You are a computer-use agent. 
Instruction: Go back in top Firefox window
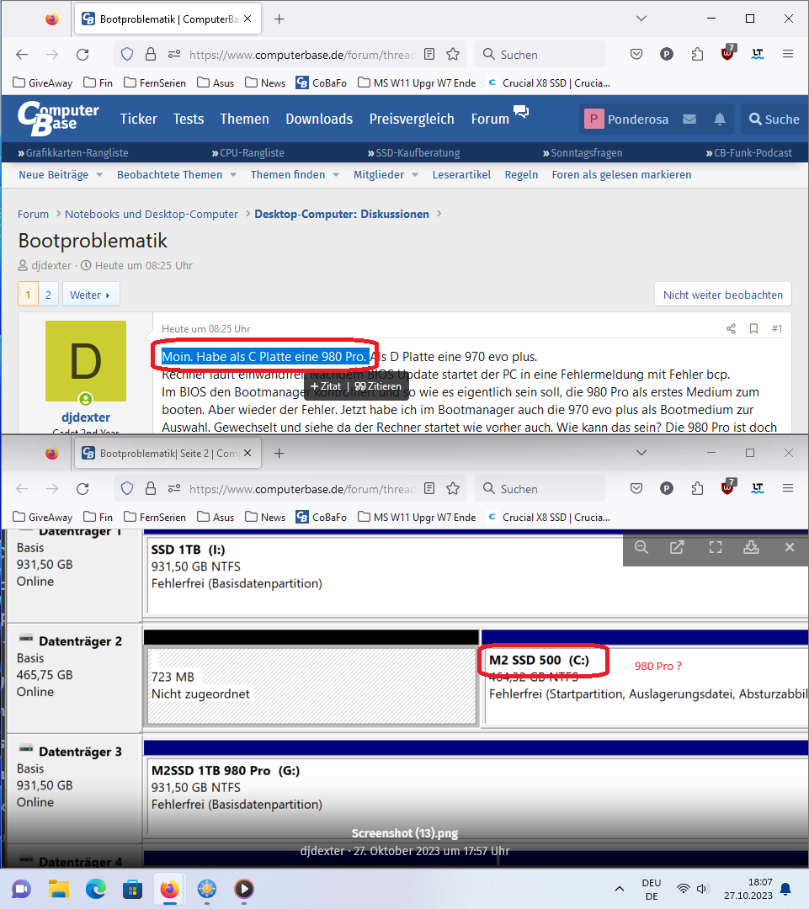coord(22,55)
